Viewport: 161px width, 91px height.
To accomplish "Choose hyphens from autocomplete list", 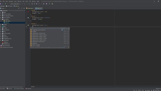I will point(50,43).
